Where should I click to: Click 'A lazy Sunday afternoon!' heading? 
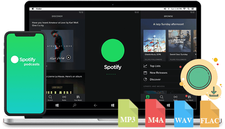[169, 24]
